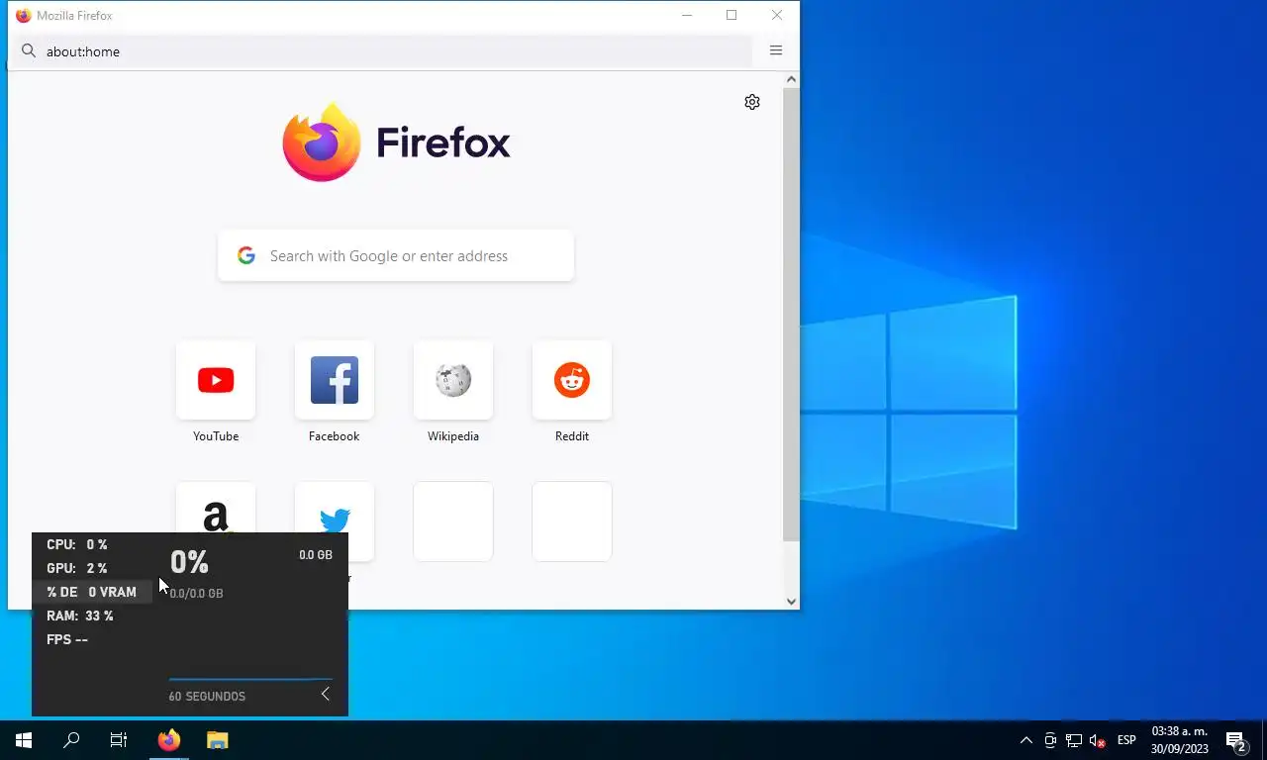Open the network tray icon
Image resolution: width=1267 pixels, height=760 pixels.
[1074, 740]
